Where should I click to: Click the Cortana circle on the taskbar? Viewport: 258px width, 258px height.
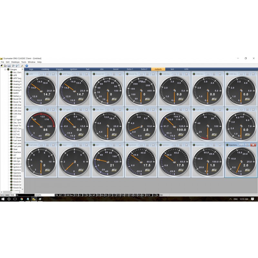coord(9,199)
